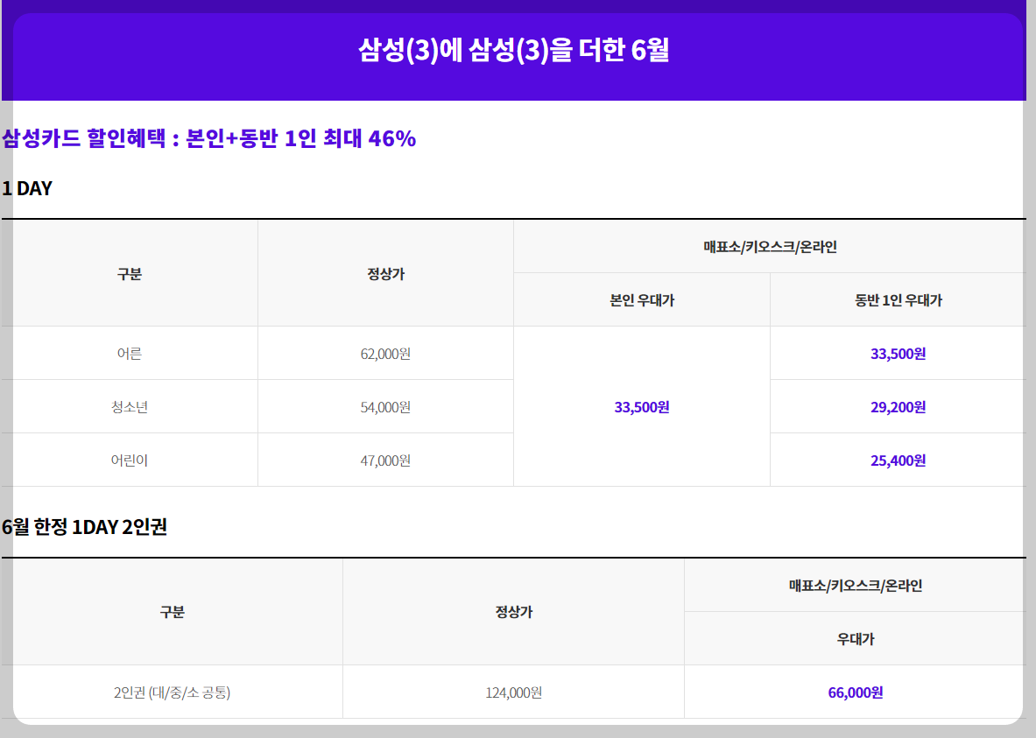Image resolution: width=1036 pixels, height=738 pixels.
Task: Click the 6월 한정 1DAY 2인권 heading
Action: point(85,526)
